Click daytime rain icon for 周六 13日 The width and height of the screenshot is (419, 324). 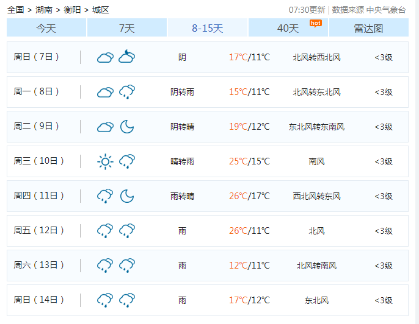tap(105, 266)
